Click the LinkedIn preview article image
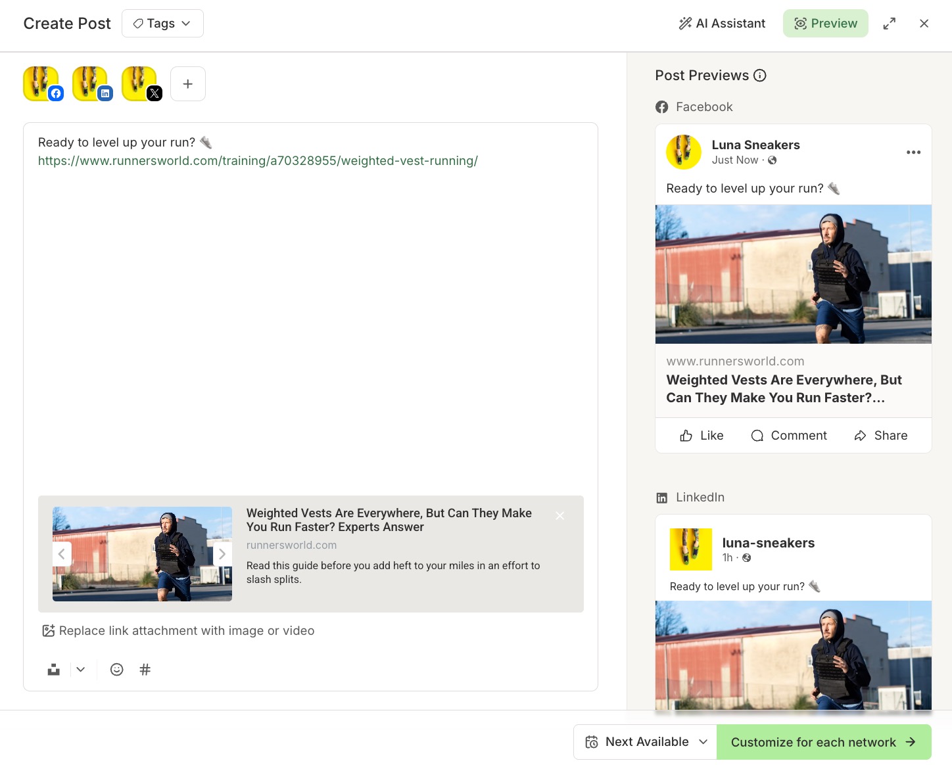Image resolution: width=952 pixels, height=765 pixels. coord(794,655)
